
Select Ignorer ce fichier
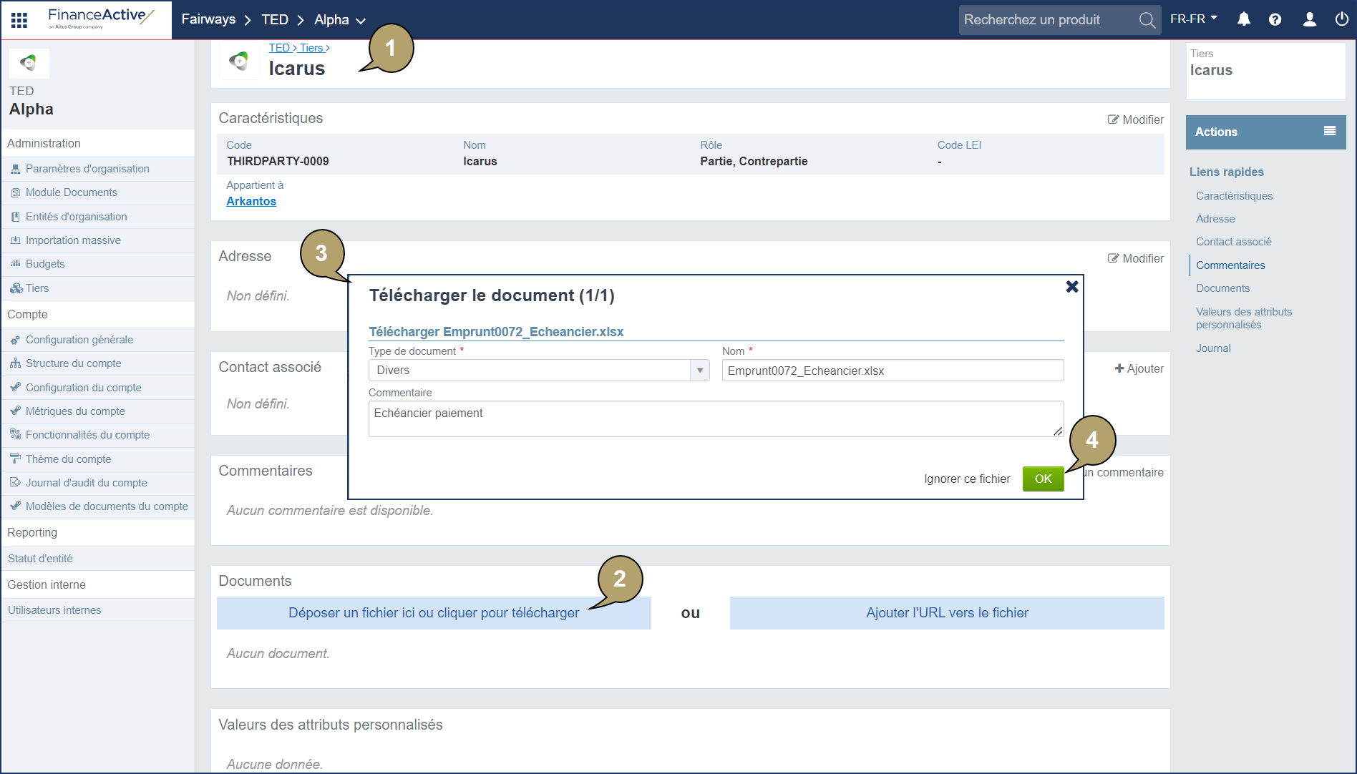pyautogui.click(x=967, y=479)
